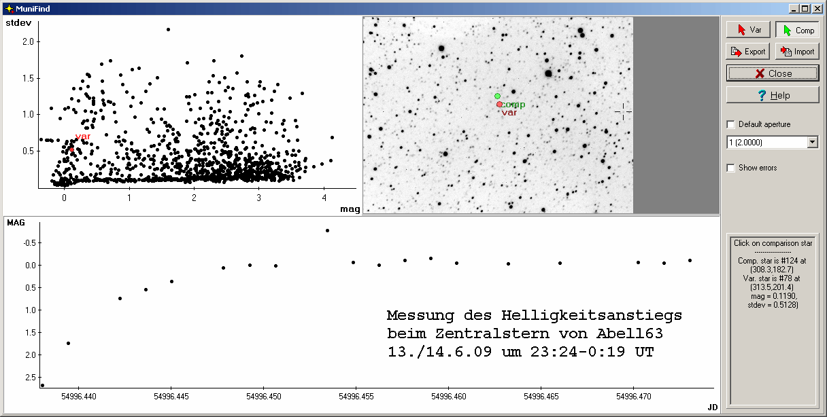Select the red var star marker in image
827x417 pixels.
point(499,105)
